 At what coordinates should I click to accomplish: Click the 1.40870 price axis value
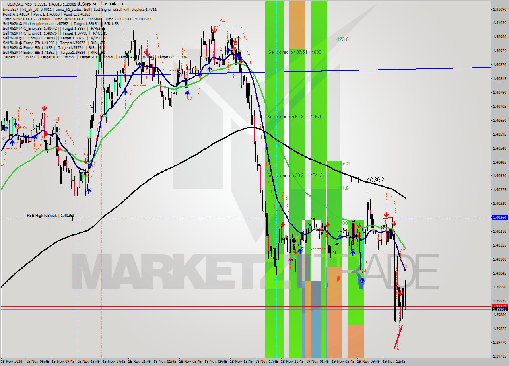click(x=499, y=65)
